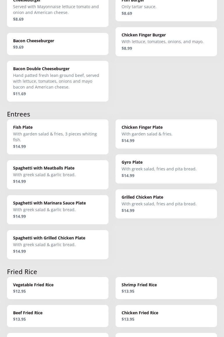Click the Entrees section heading

[x=19, y=114]
